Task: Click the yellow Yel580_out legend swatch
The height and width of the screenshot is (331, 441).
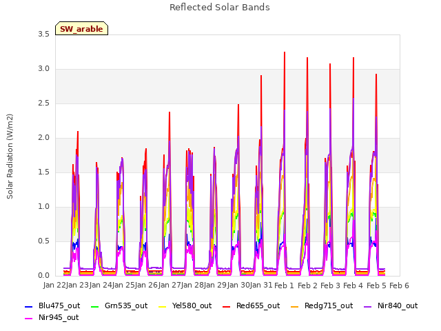Action: (163, 306)
